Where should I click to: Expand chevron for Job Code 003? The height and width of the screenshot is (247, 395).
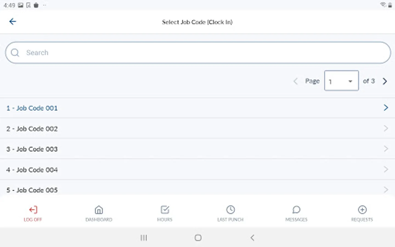coord(386,149)
